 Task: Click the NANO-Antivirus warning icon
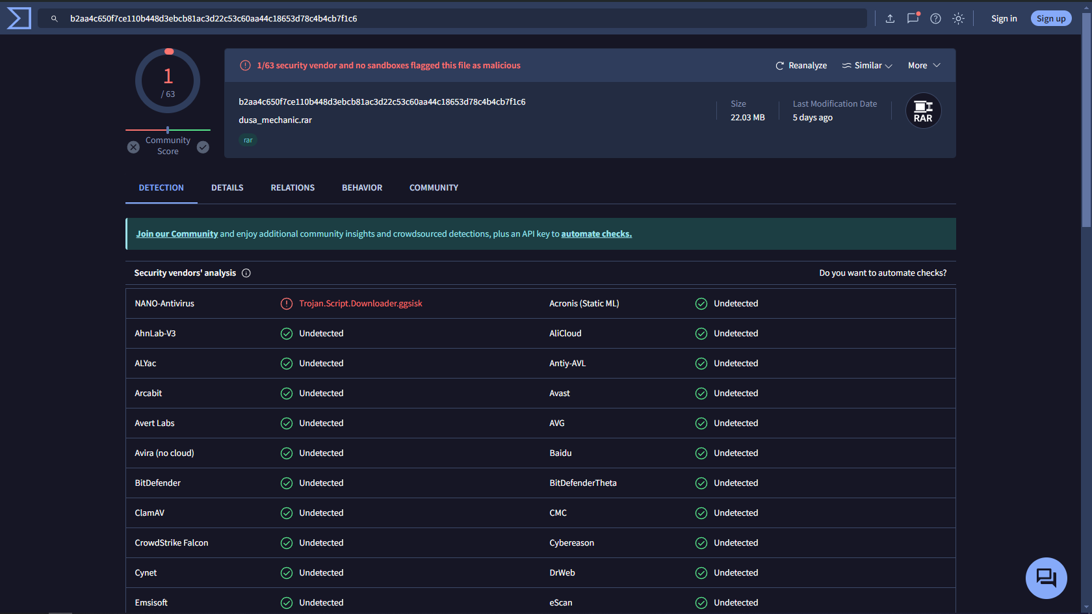click(287, 304)
